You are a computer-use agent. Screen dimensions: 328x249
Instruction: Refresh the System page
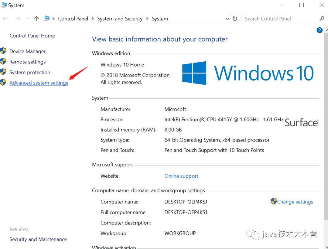click(x=235, y=19)
